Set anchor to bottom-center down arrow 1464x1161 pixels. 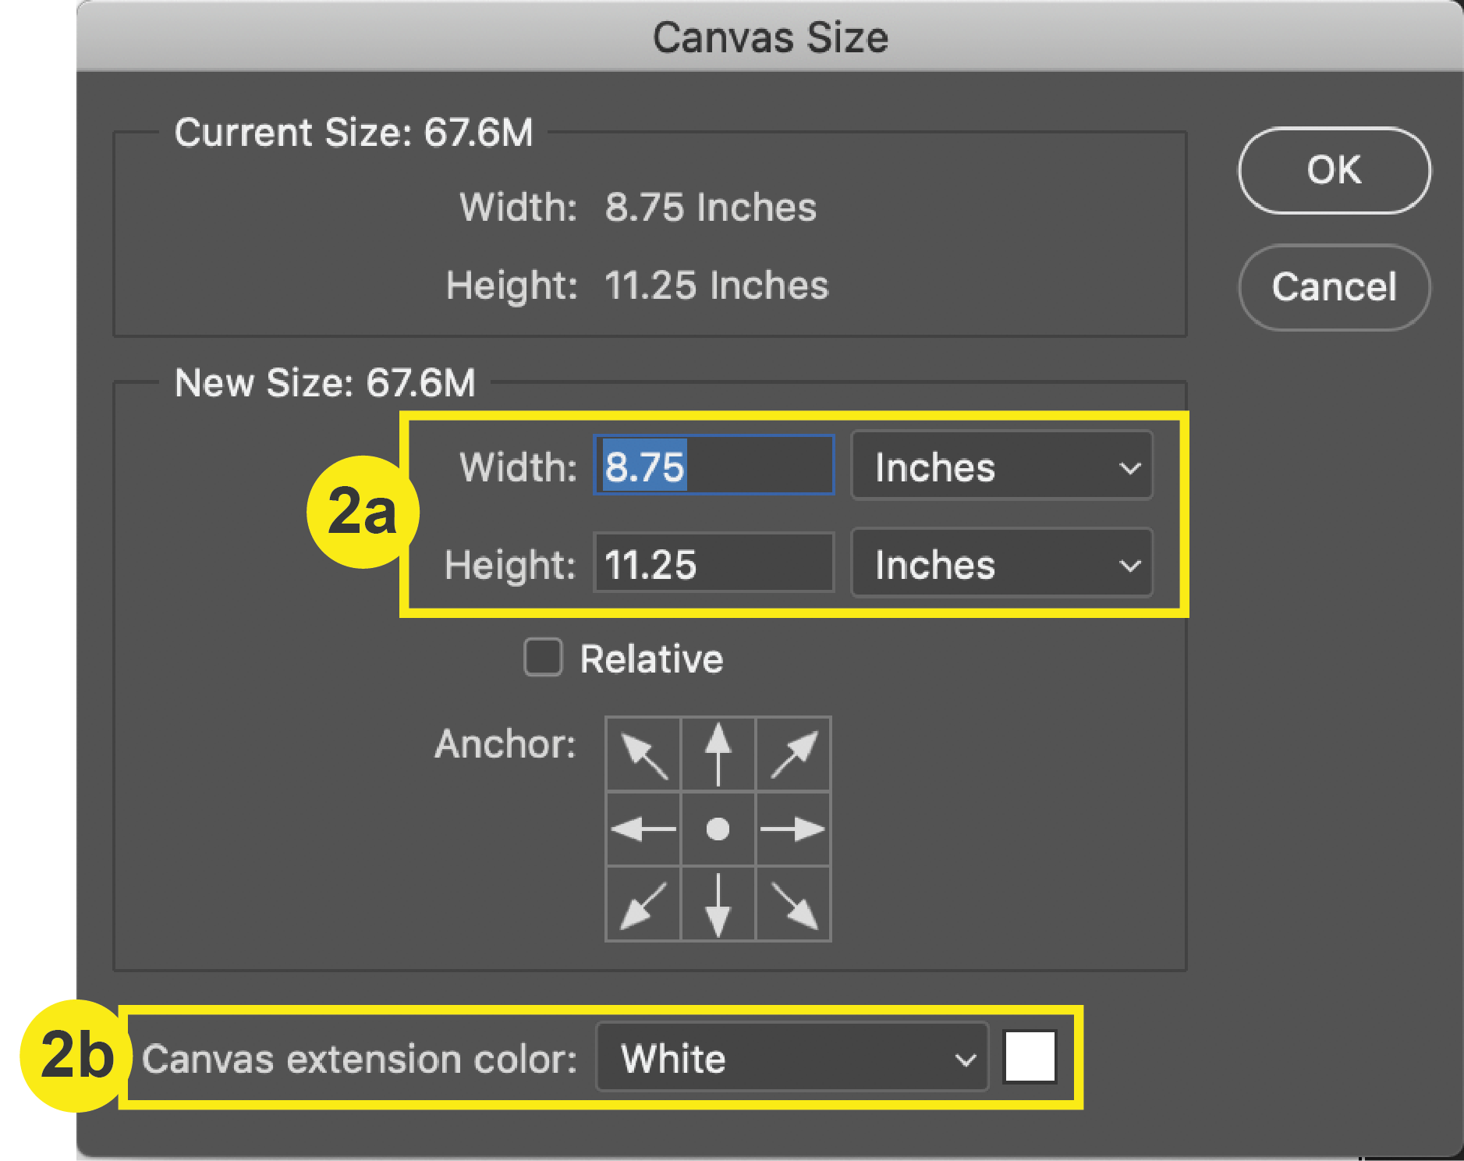click(718, 904)
